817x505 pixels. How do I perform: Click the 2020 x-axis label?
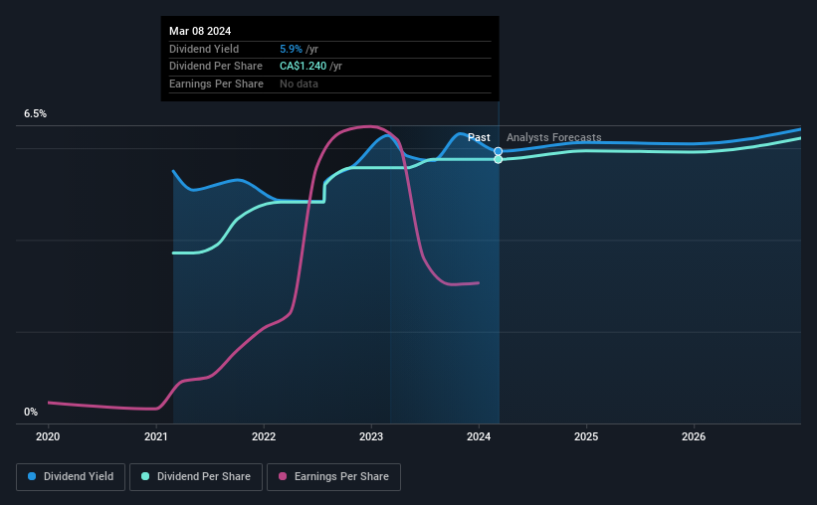pyautogui.click(x=48, y=436)
